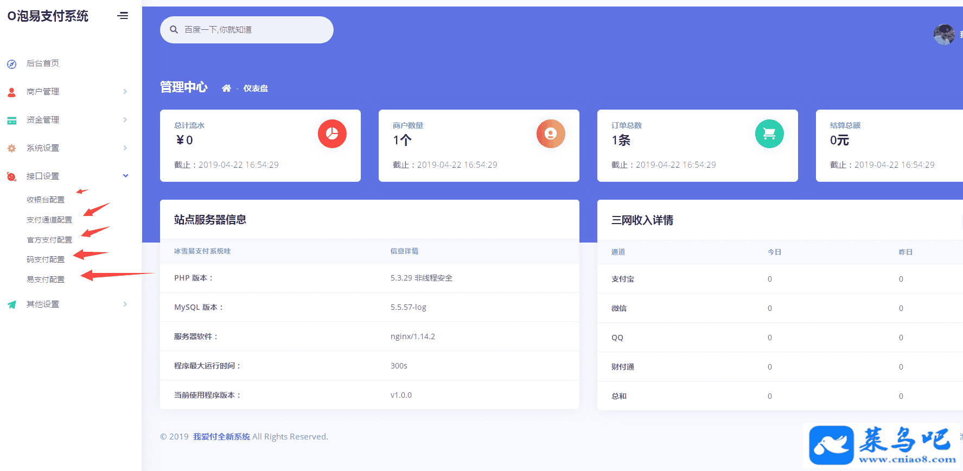Click the 订单总数 card label
The height and width of the screenshot is (471, 963).
coord(627,125)
